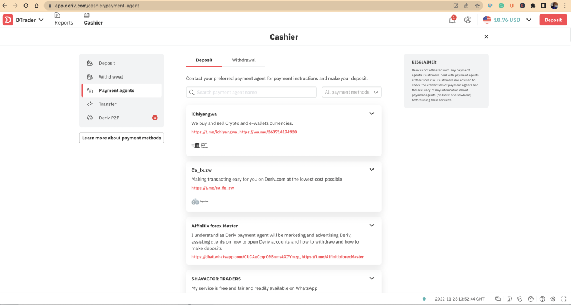Select Deposit in the cashier sidebar
571x305 pixels.
pos(122,63)
